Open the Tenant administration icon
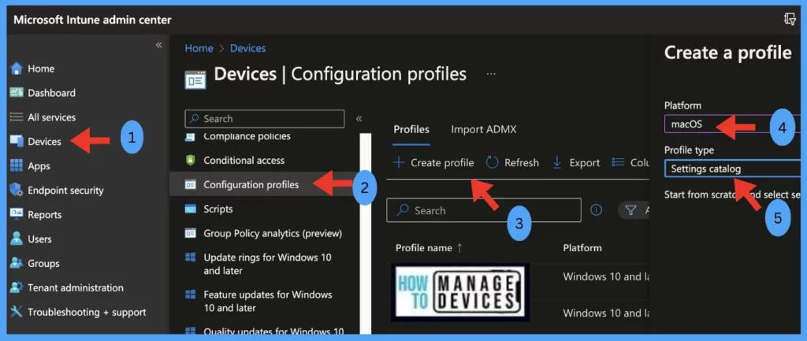This screenshot has width=807, height=341. pos(17,287)
